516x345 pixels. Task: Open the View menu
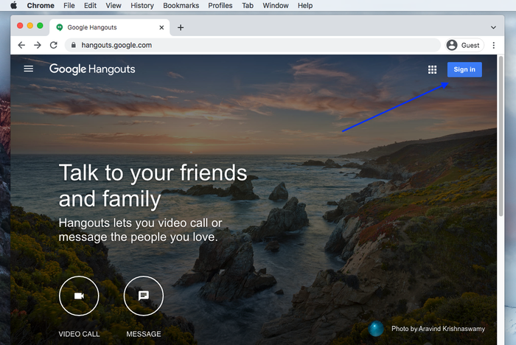click(114, 6)
